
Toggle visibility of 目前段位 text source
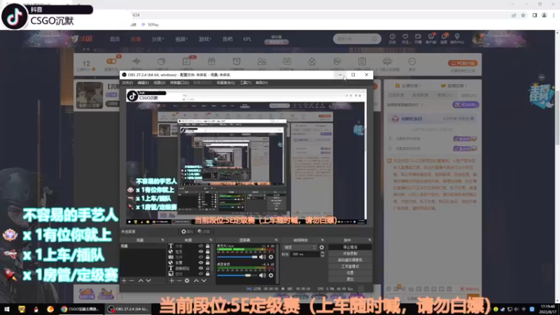(x=201, y=268)
